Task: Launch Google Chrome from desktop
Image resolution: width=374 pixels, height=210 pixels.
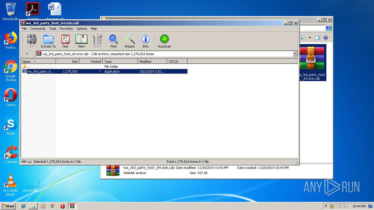Action: [11, 71]
